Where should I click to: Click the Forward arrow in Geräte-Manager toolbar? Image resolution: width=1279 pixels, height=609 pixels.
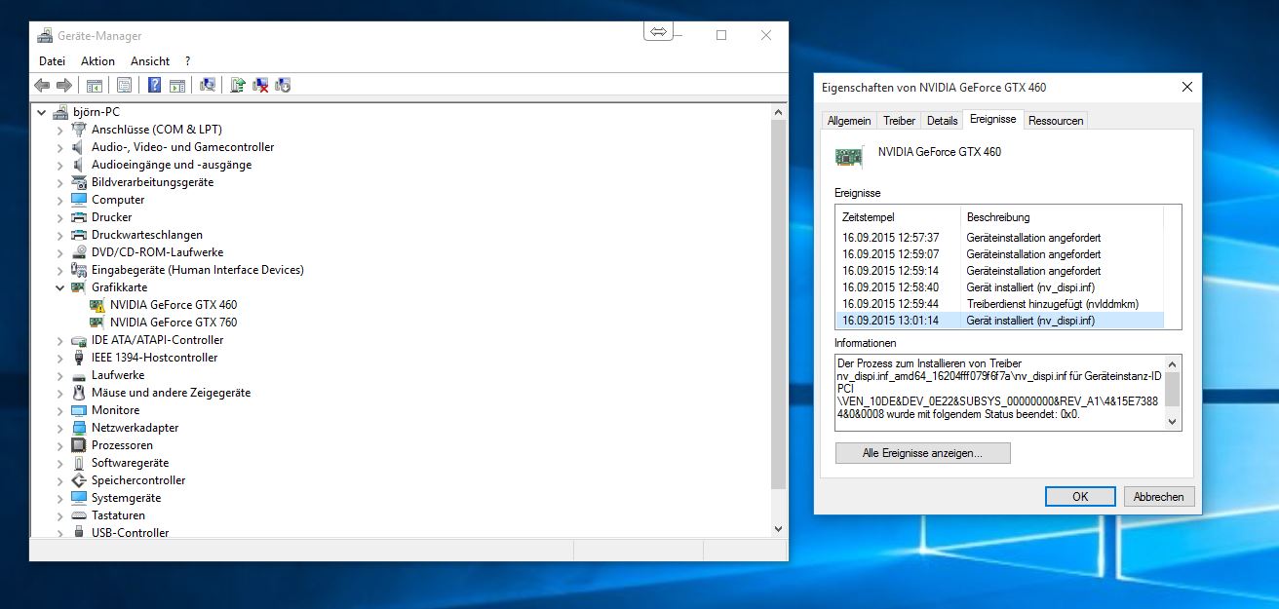64,85
